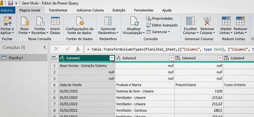Select 'Sistema de Som - Litware' cell
254x117 pixels.
pyautogui.click(x=145, y=91)
